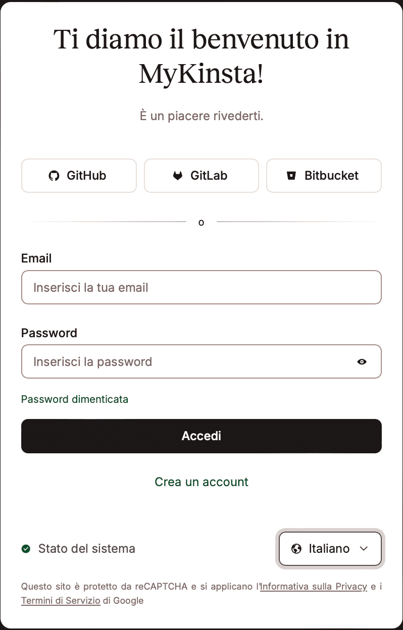Click the Bitbucket bucket logo icon
Image resolution: width=403 pixels, height=630 pixels.
(291, 176)
